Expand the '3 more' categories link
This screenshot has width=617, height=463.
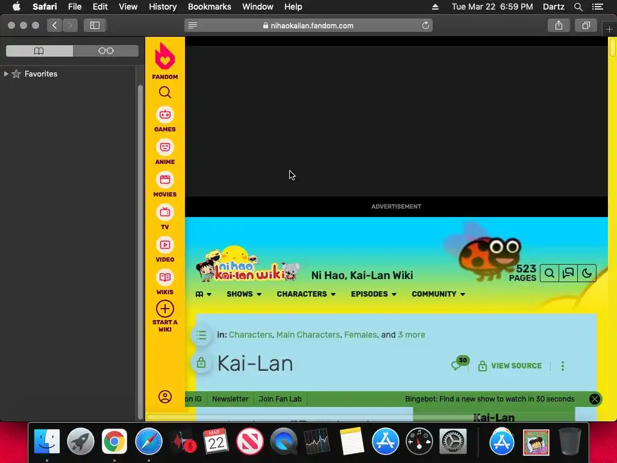[x=411, y=335]
